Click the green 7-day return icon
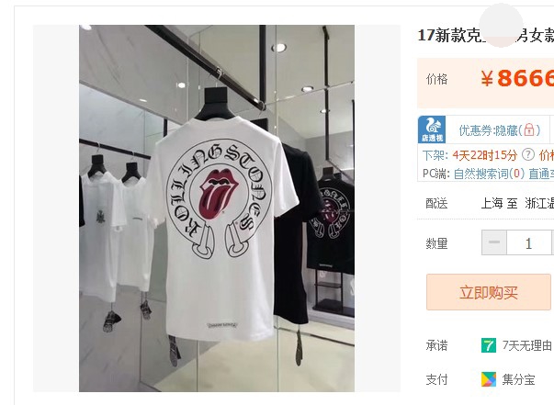 [x=489, y=345]
